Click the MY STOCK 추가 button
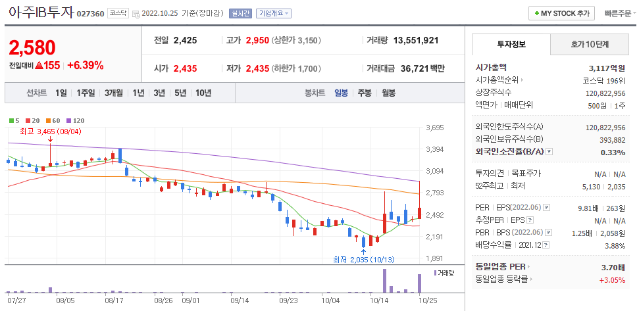The width and height of the screenshot is (637, 311). [562, 13]
